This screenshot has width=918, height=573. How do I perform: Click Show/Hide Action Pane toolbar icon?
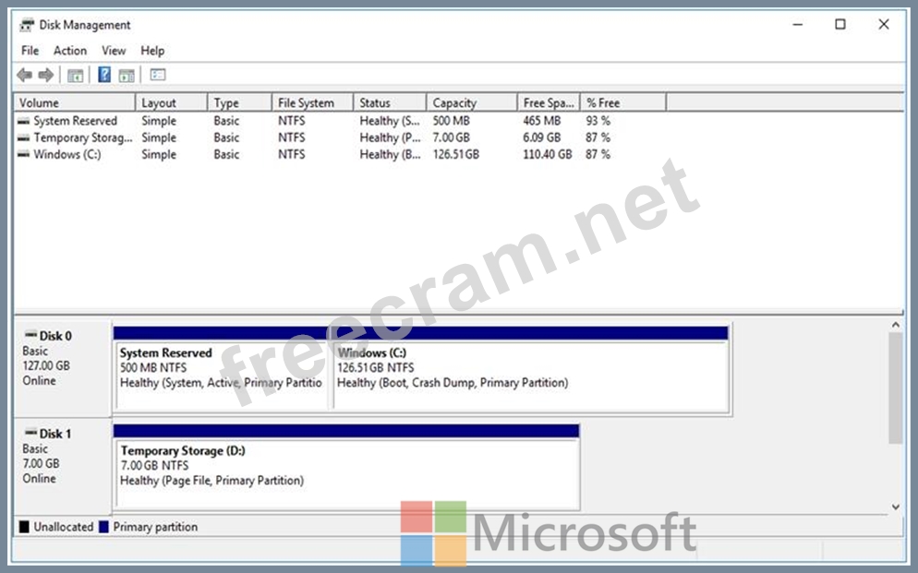(127, 75)
